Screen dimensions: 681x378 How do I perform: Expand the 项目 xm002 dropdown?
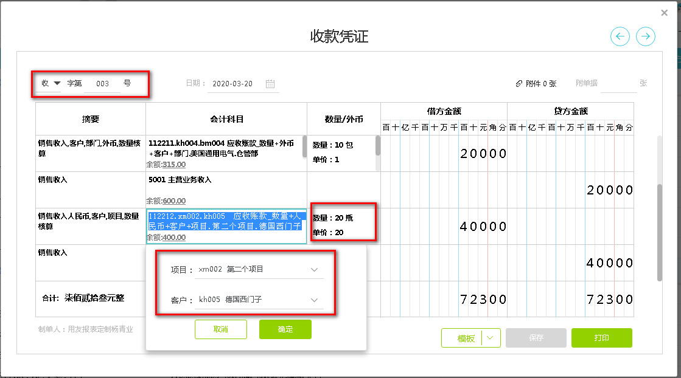click(314, 269)
